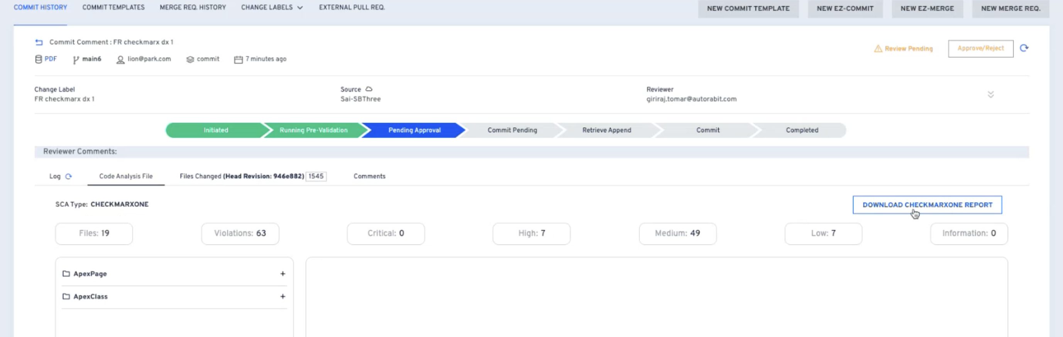Refresh the Log using its reload icon
Image resolution: width=1063 pixels, height=337 pixels.
68,176
